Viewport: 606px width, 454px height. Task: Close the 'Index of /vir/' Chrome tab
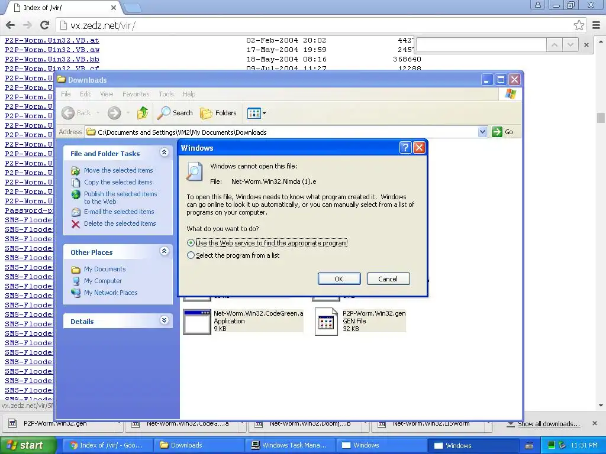[113, 7]
